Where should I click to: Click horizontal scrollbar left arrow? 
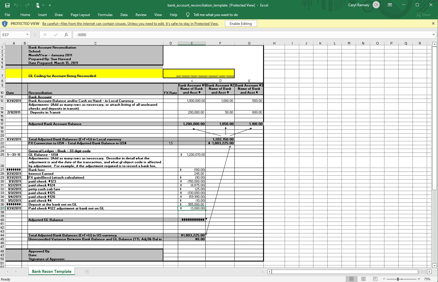[269, 272]
